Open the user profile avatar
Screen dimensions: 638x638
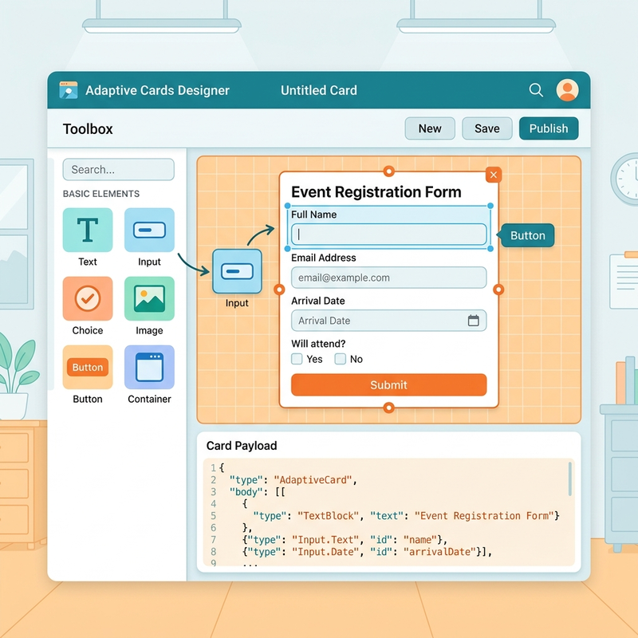[567, 90]
